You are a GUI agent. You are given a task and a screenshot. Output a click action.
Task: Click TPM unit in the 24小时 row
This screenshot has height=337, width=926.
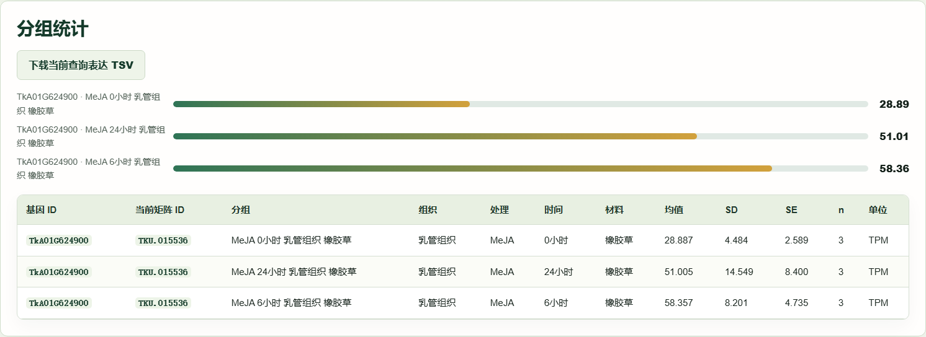coord(878,272)
